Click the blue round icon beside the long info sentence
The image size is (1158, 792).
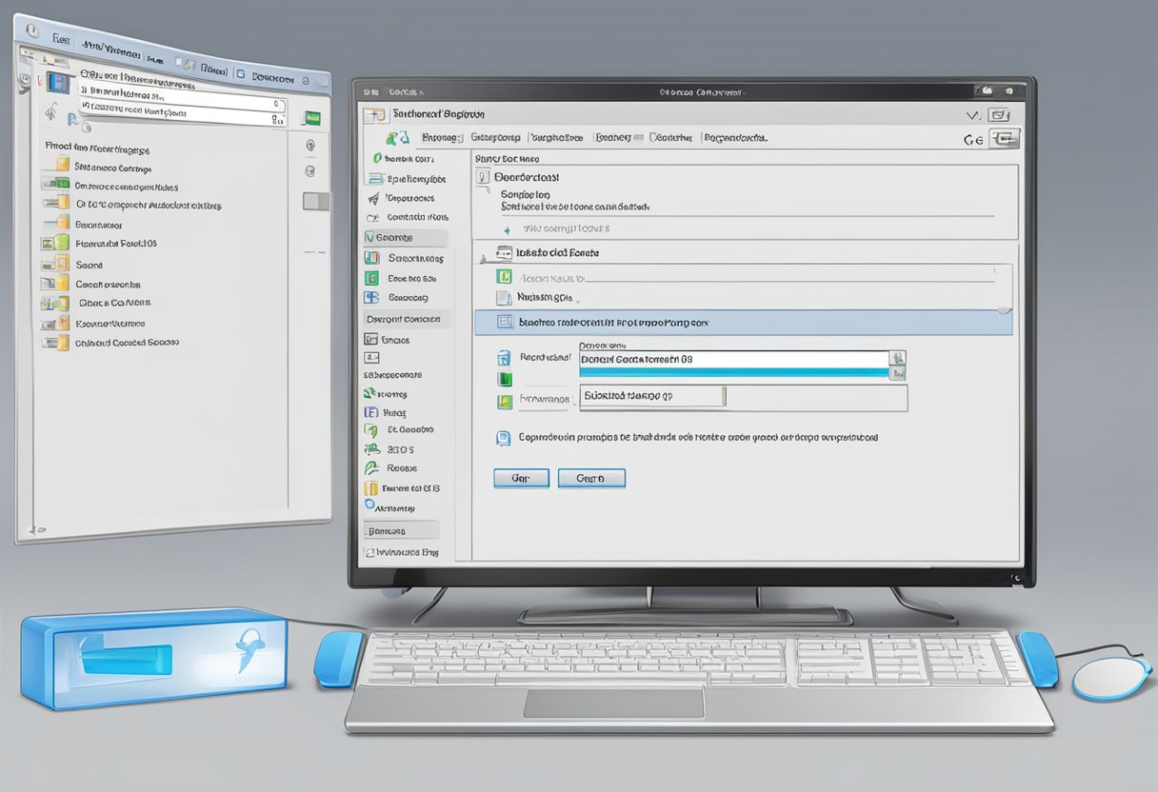[x=503, y=439]
